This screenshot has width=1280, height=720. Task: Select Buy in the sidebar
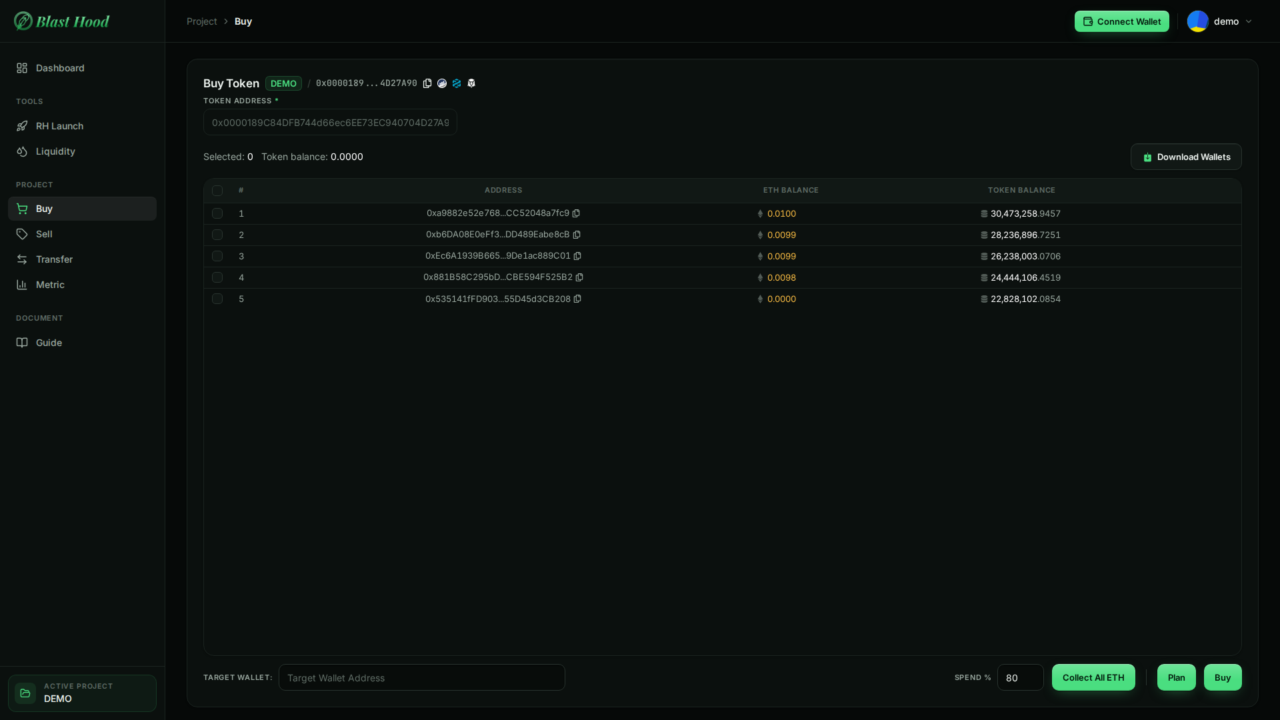point(82,209)
